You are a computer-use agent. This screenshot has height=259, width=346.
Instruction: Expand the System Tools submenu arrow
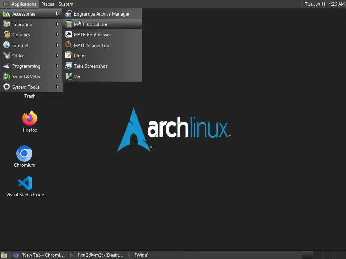click(x=57, y=87)
